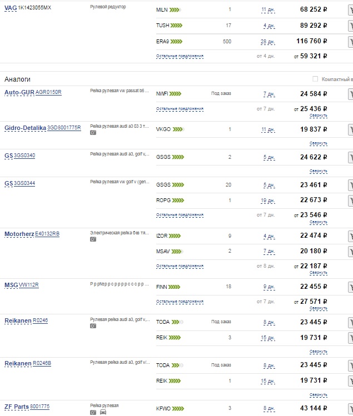The image size is (353, 416).
Task: Click KFWO supplier rating arrows
Action: (178, 409)
